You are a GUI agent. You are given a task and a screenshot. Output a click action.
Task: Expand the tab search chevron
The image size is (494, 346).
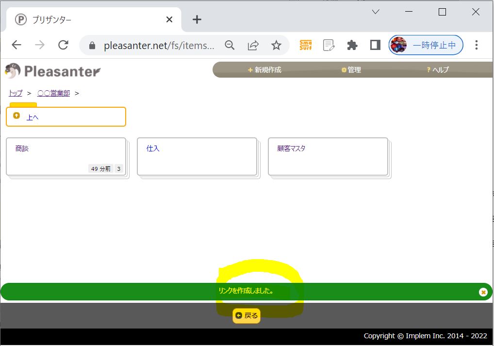[x=376, y=12]
